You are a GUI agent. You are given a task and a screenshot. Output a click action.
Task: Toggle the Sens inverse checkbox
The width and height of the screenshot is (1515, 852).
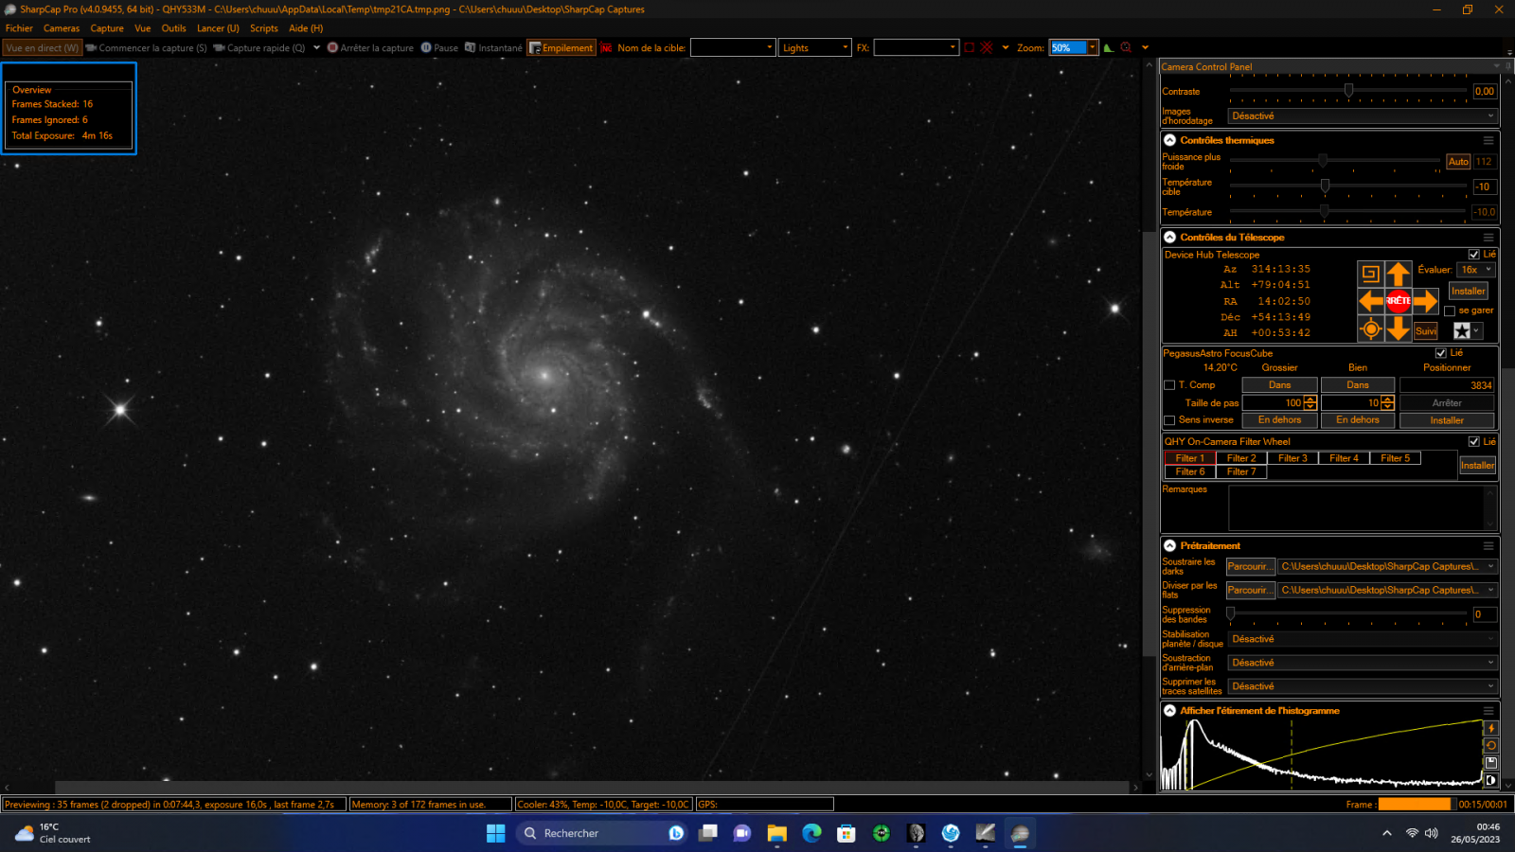(x=1169, y=420)
